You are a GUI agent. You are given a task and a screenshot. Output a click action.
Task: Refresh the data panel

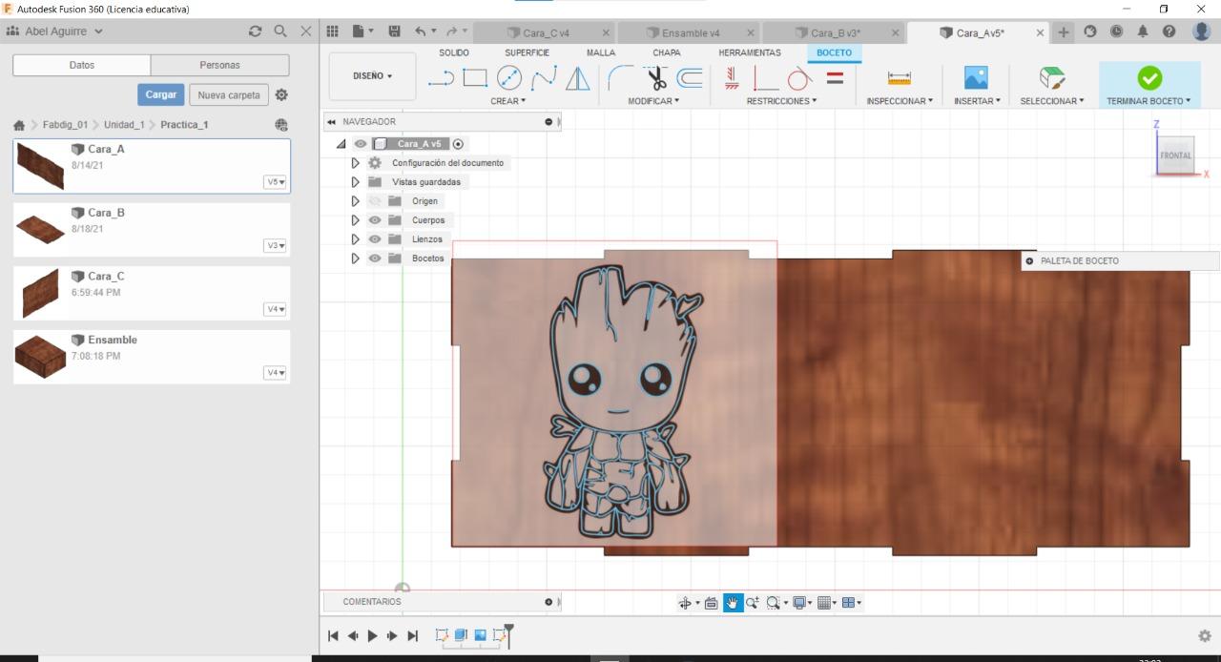(x=255, y=31)
